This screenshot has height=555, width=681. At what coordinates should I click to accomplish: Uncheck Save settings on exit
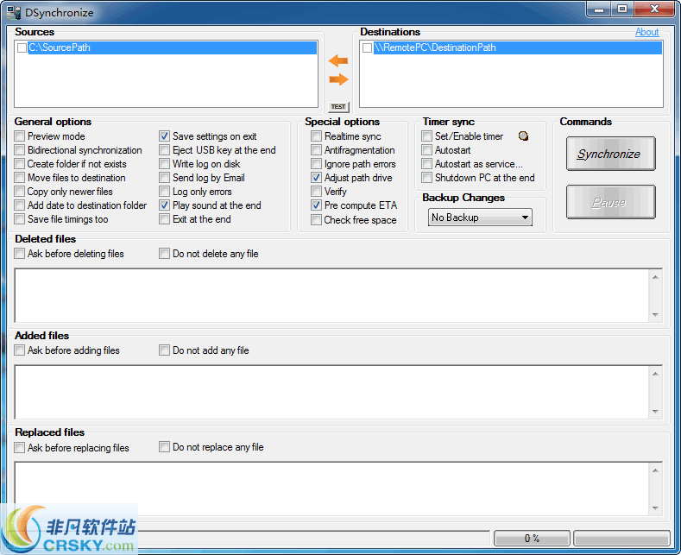point(164,136)
